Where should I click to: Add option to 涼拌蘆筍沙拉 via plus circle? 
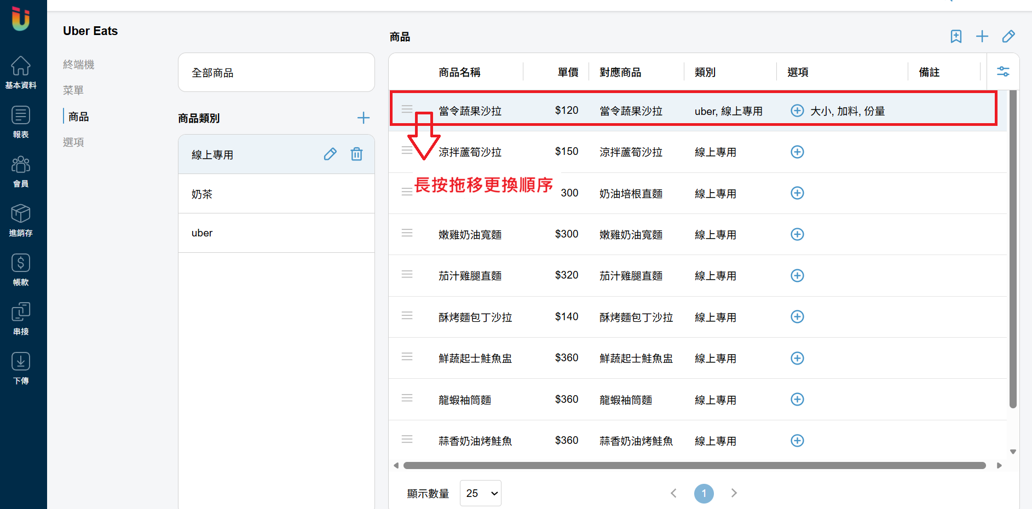click(797, 152)
